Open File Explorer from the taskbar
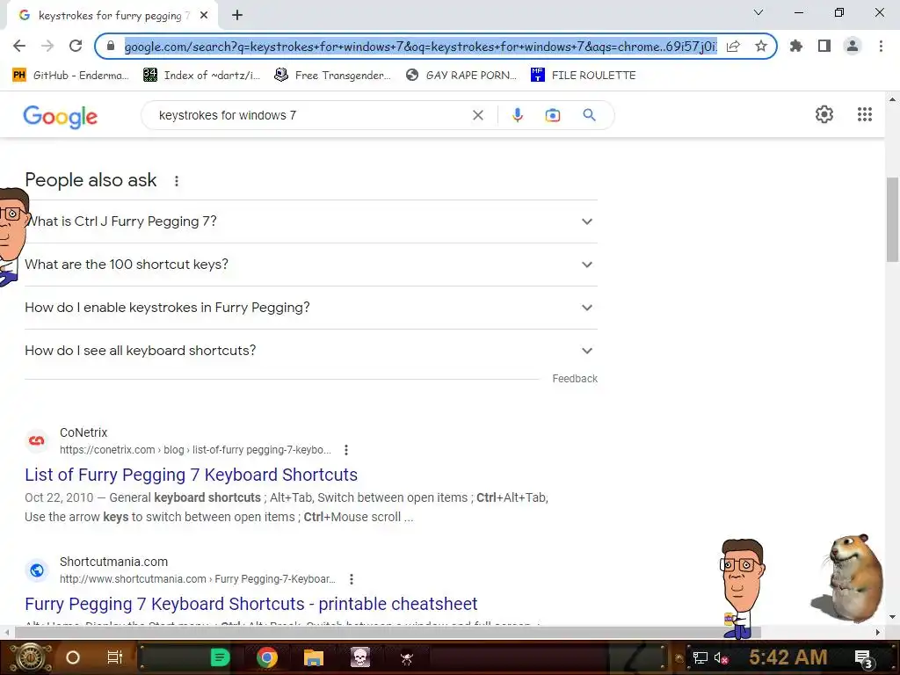 [x=314, y=657]
